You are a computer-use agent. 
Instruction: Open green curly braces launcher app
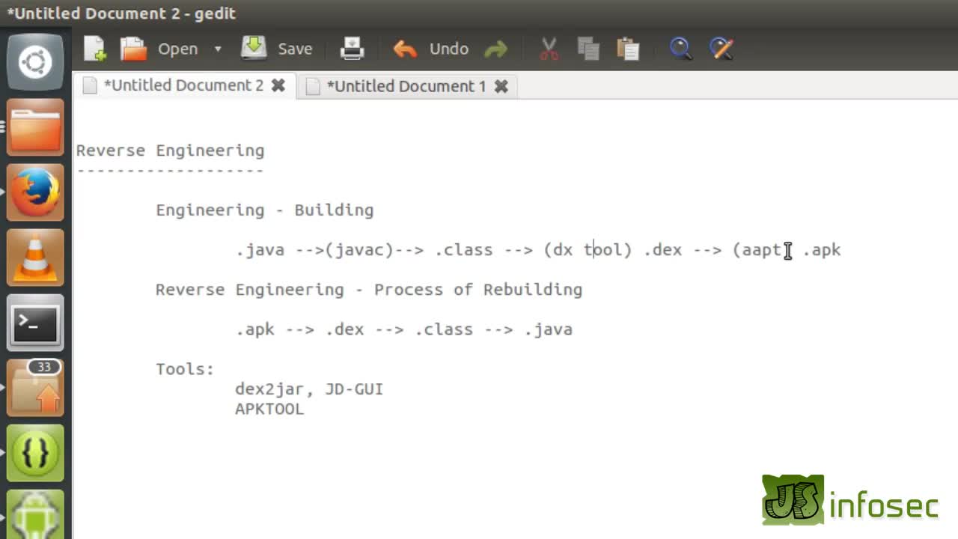[35, 453]
